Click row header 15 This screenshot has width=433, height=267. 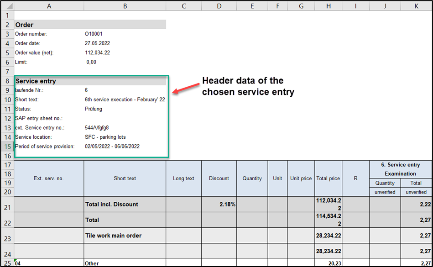[x=7, y=147]
